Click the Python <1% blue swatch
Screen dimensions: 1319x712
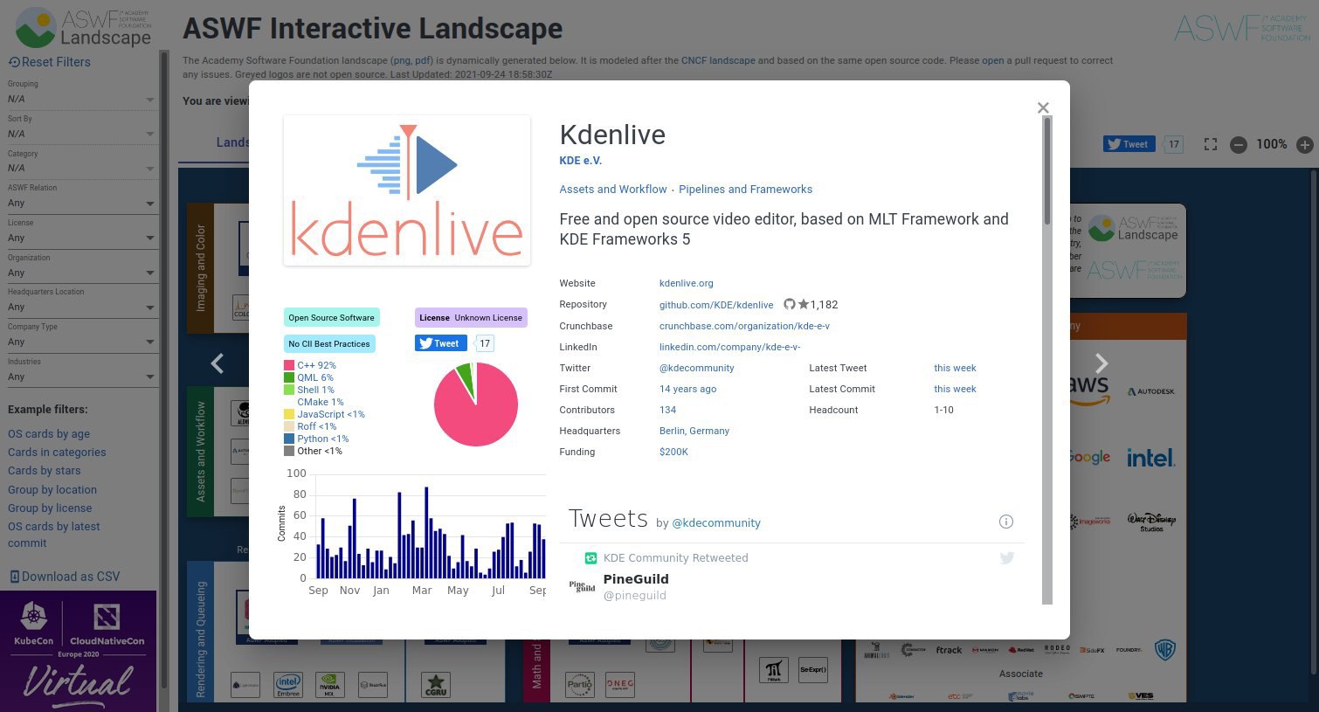289,439
